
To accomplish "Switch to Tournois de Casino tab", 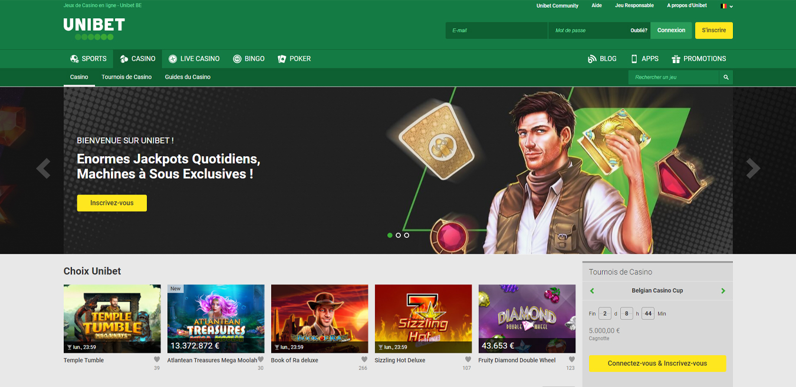I will (x=126, y=77).
